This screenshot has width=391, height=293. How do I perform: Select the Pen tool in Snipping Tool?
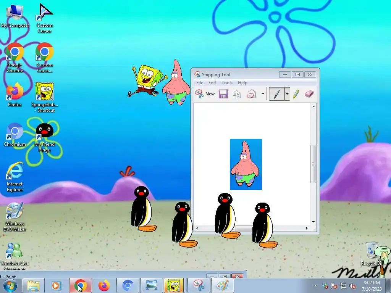[x=276, y=94]
